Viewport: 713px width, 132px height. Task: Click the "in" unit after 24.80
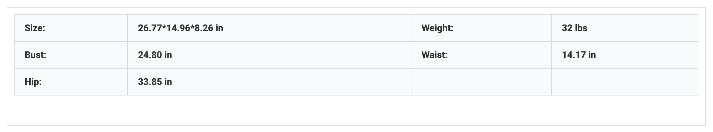(x=168, y=55)
